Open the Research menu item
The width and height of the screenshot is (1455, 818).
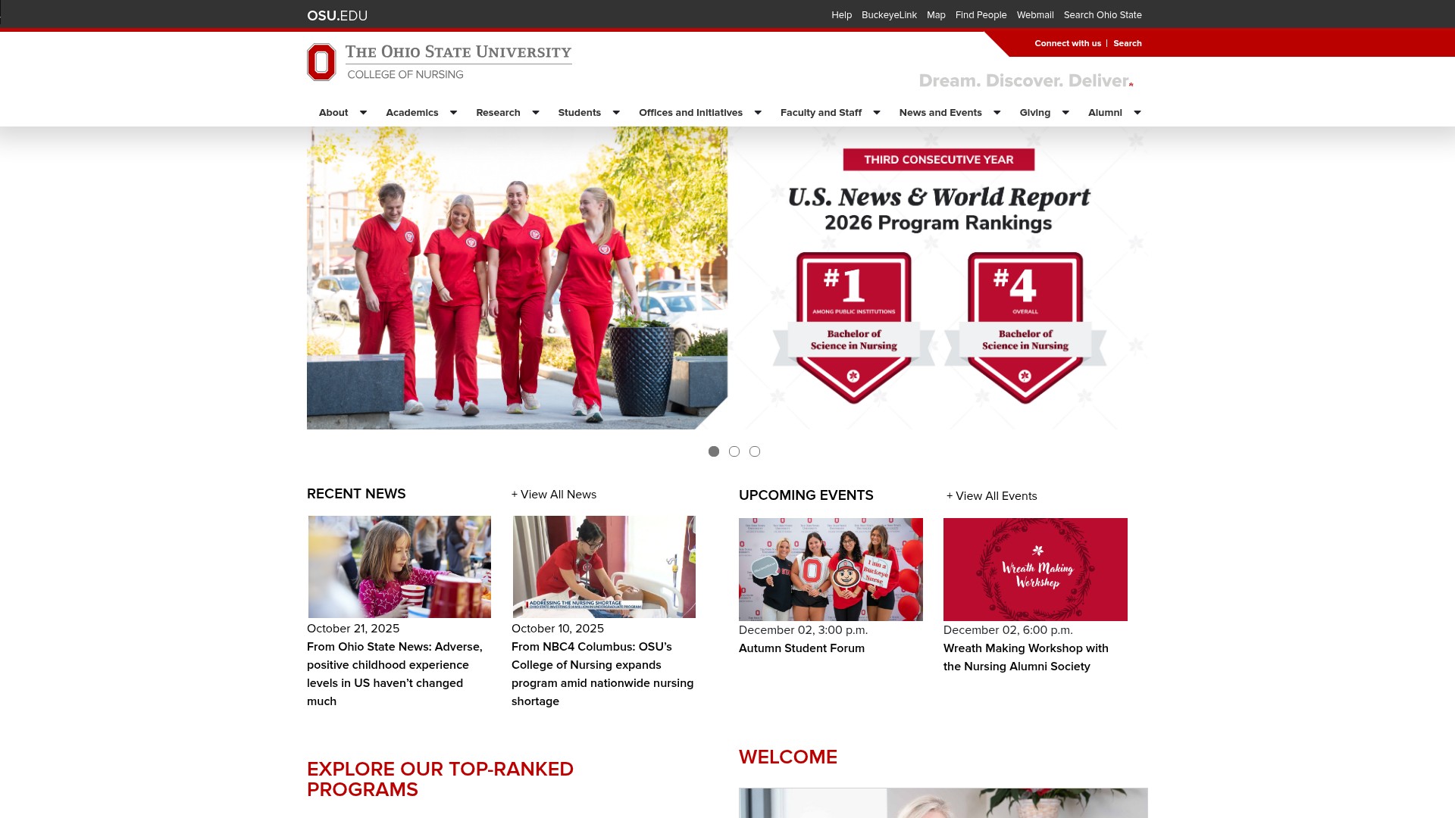pos(498,113)
